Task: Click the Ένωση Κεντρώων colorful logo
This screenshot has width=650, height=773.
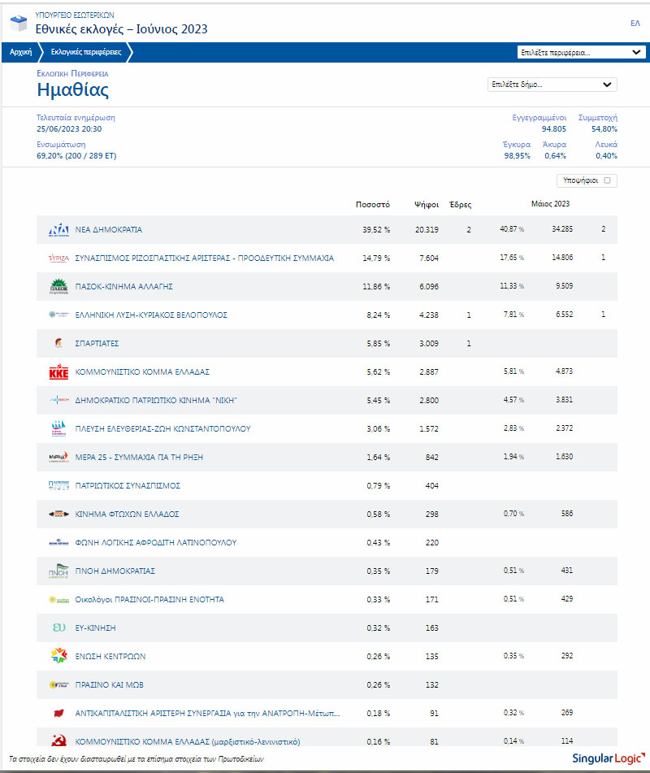Action: pos(58,656)
